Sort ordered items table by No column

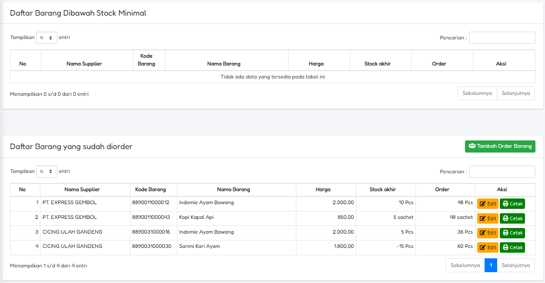coord(25,189)
